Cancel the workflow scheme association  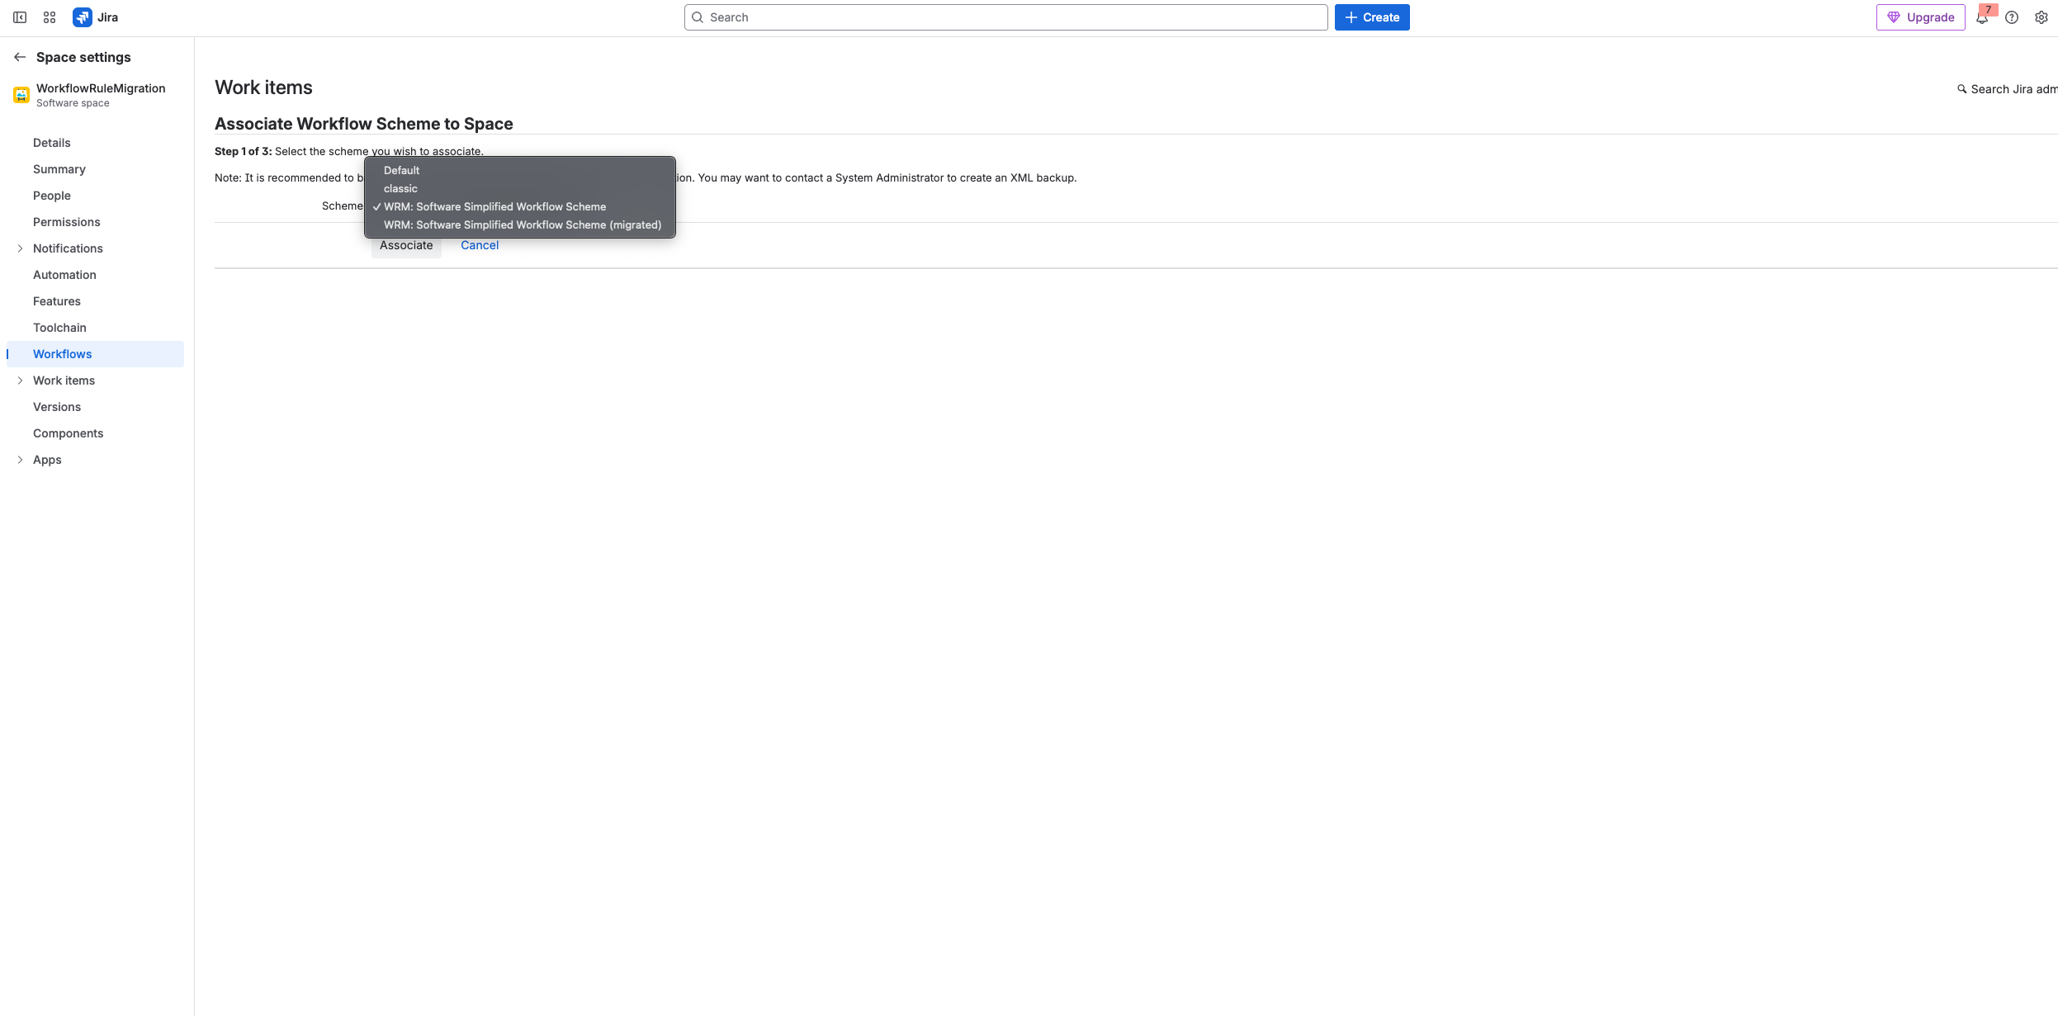479,244
